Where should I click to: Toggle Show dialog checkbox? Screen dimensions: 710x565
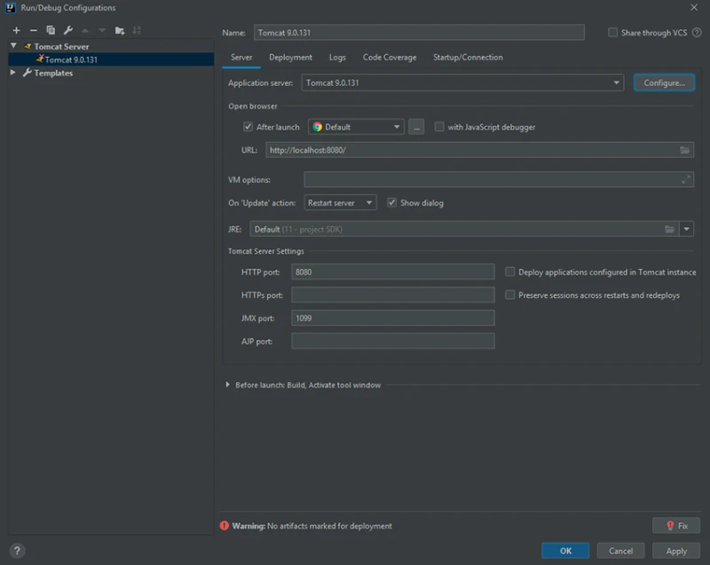tap(391, 202)
